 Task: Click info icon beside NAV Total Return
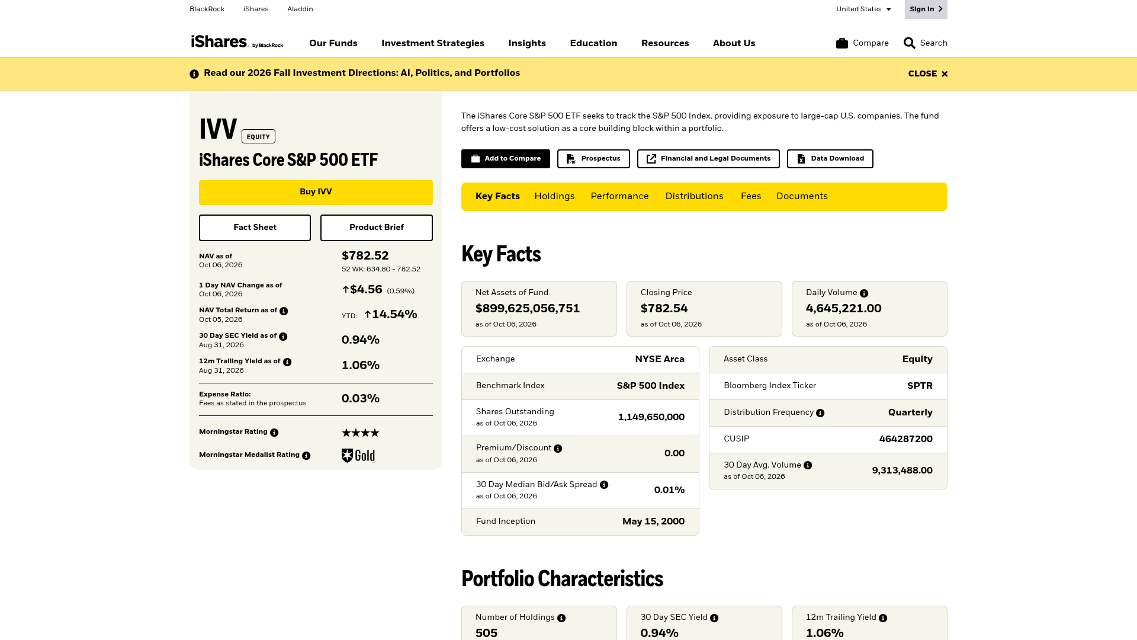(284, 311)
